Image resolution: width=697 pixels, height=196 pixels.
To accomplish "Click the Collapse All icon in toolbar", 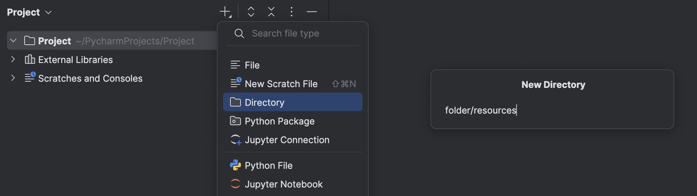I will 271,12.
